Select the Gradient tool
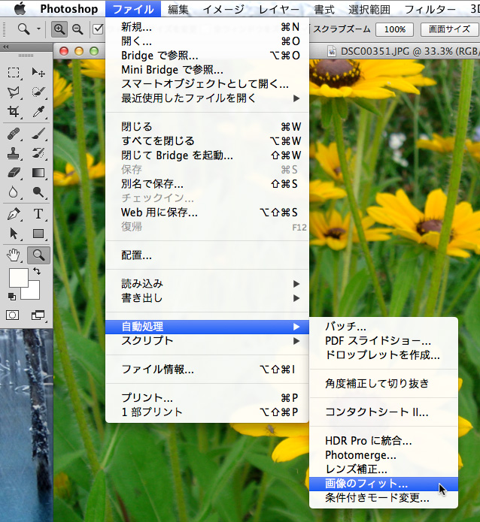This screenshot has height=522, width=480. pyautogui.click(x=38, y=173)
